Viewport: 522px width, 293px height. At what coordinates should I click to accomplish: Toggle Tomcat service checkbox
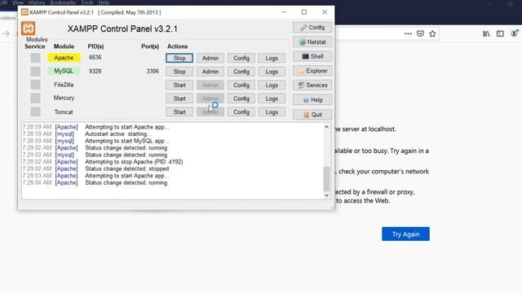coord(35,112)
